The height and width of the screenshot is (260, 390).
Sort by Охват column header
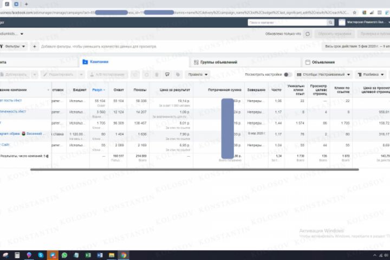(119, 90)
